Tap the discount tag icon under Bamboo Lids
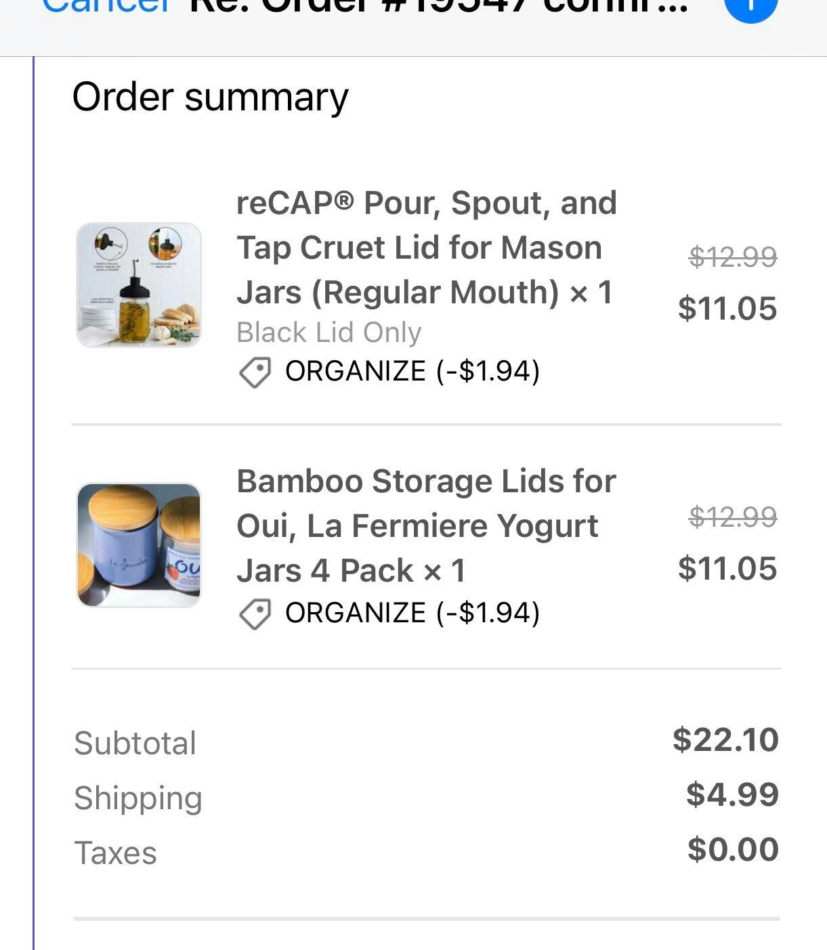827x950 pixels. tap(255, 613)
